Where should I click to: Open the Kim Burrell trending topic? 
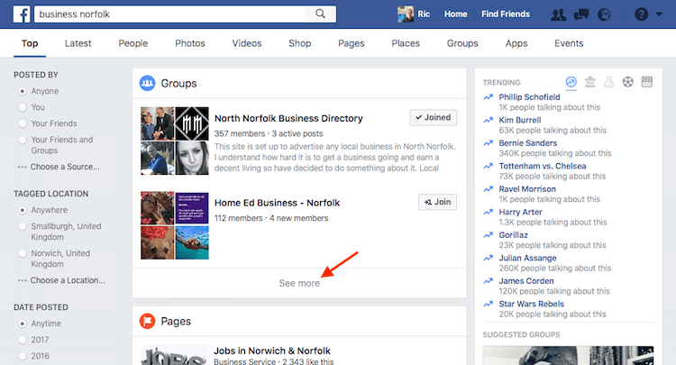[x=520, y=120]
